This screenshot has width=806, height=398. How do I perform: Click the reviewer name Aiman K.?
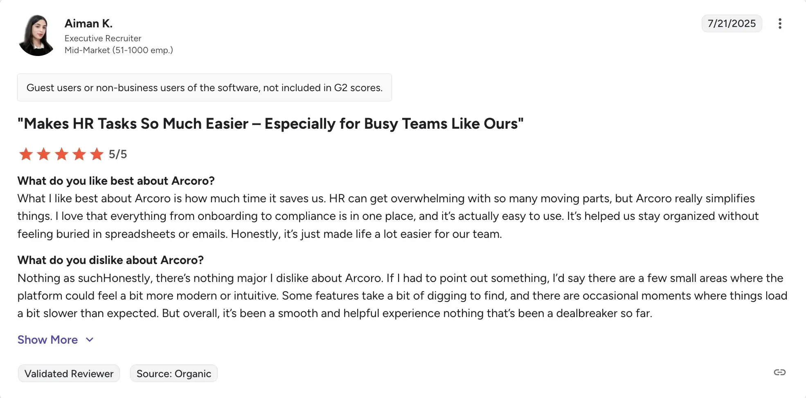88,23
